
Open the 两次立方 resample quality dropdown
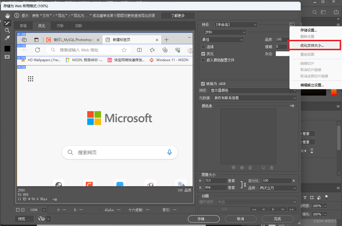[x=278, y=188]
